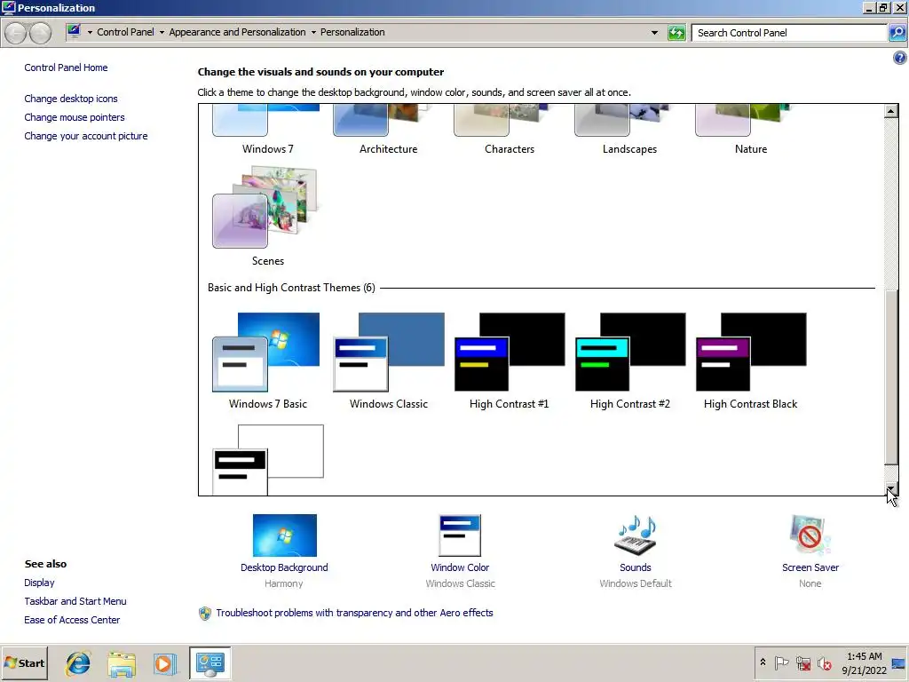Choose the High Contrast #1 theme
This screenshot has height=682, width=909.
[509, 361]
